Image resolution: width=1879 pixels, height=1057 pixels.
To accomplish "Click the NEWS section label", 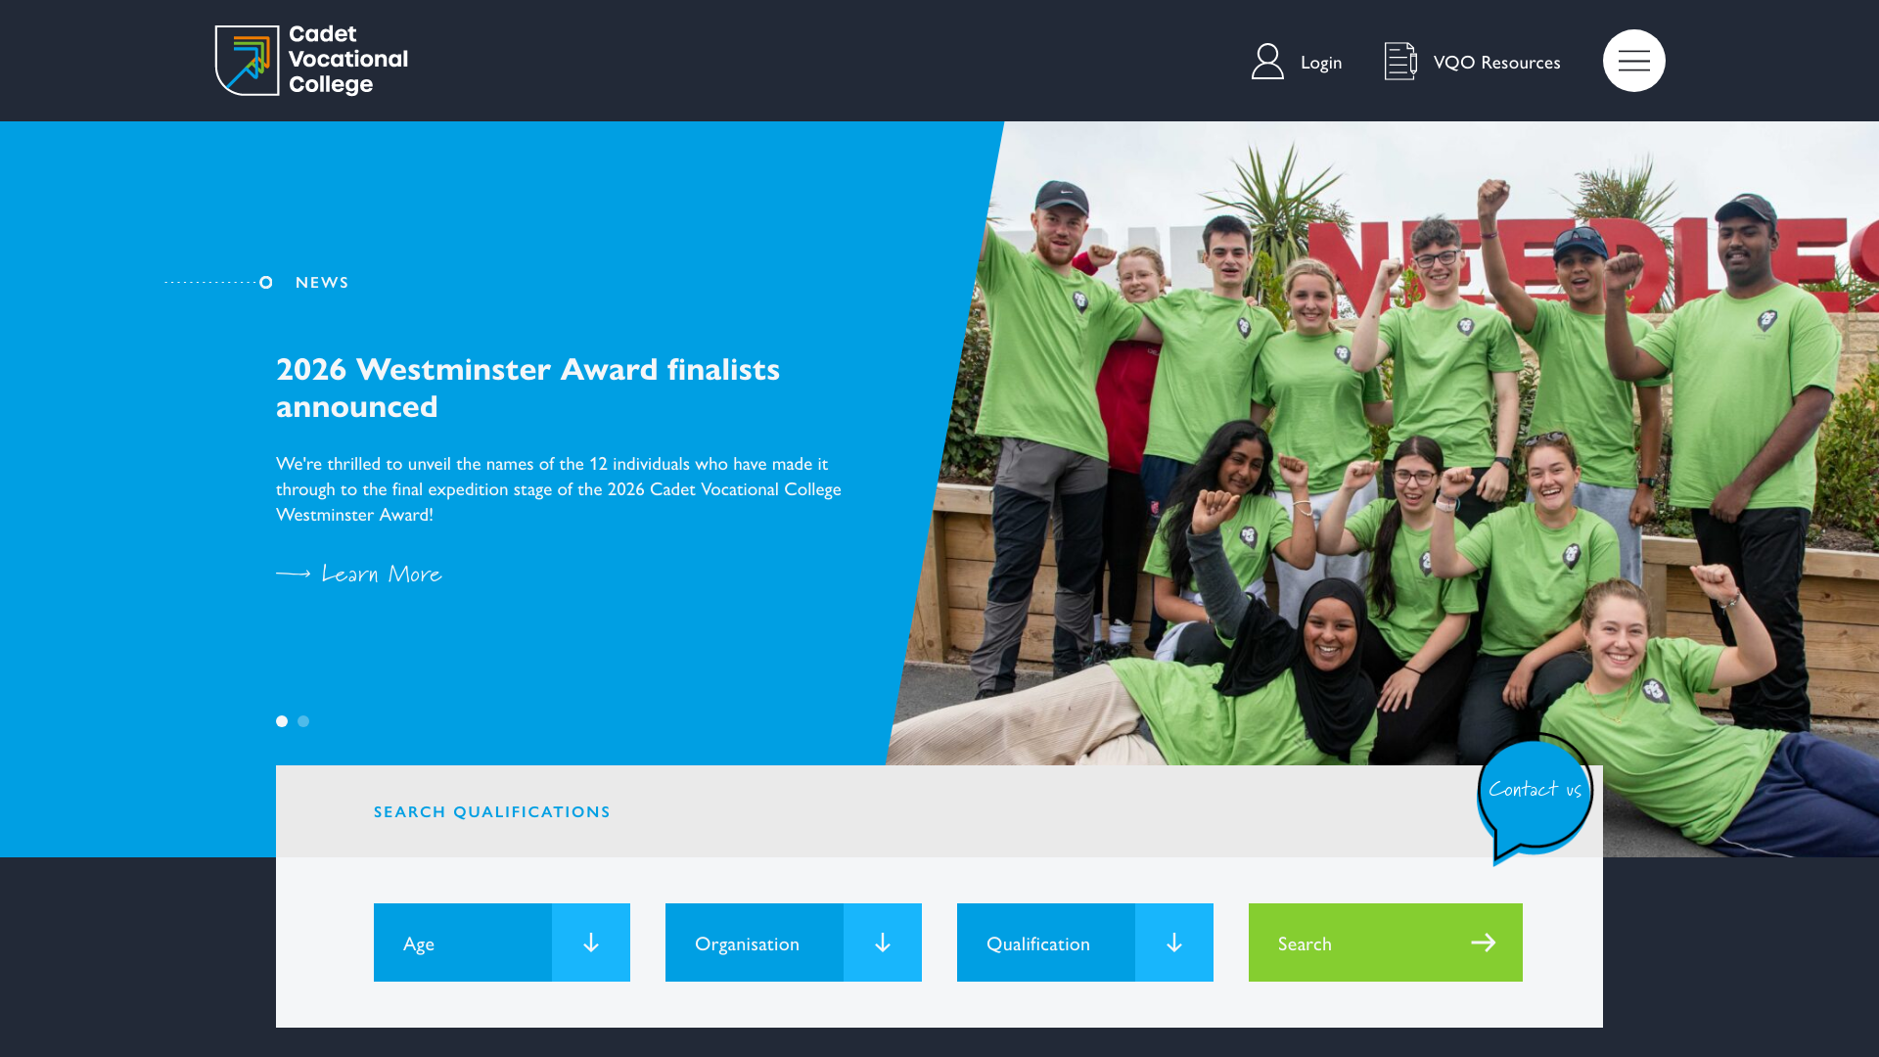I will coord(322,283).
